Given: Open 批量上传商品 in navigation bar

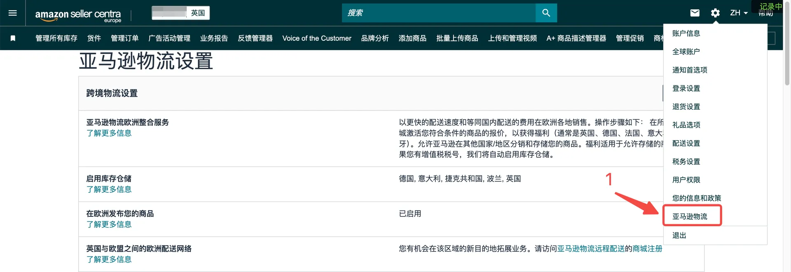Looking at the screenshot, I should 457,38.
